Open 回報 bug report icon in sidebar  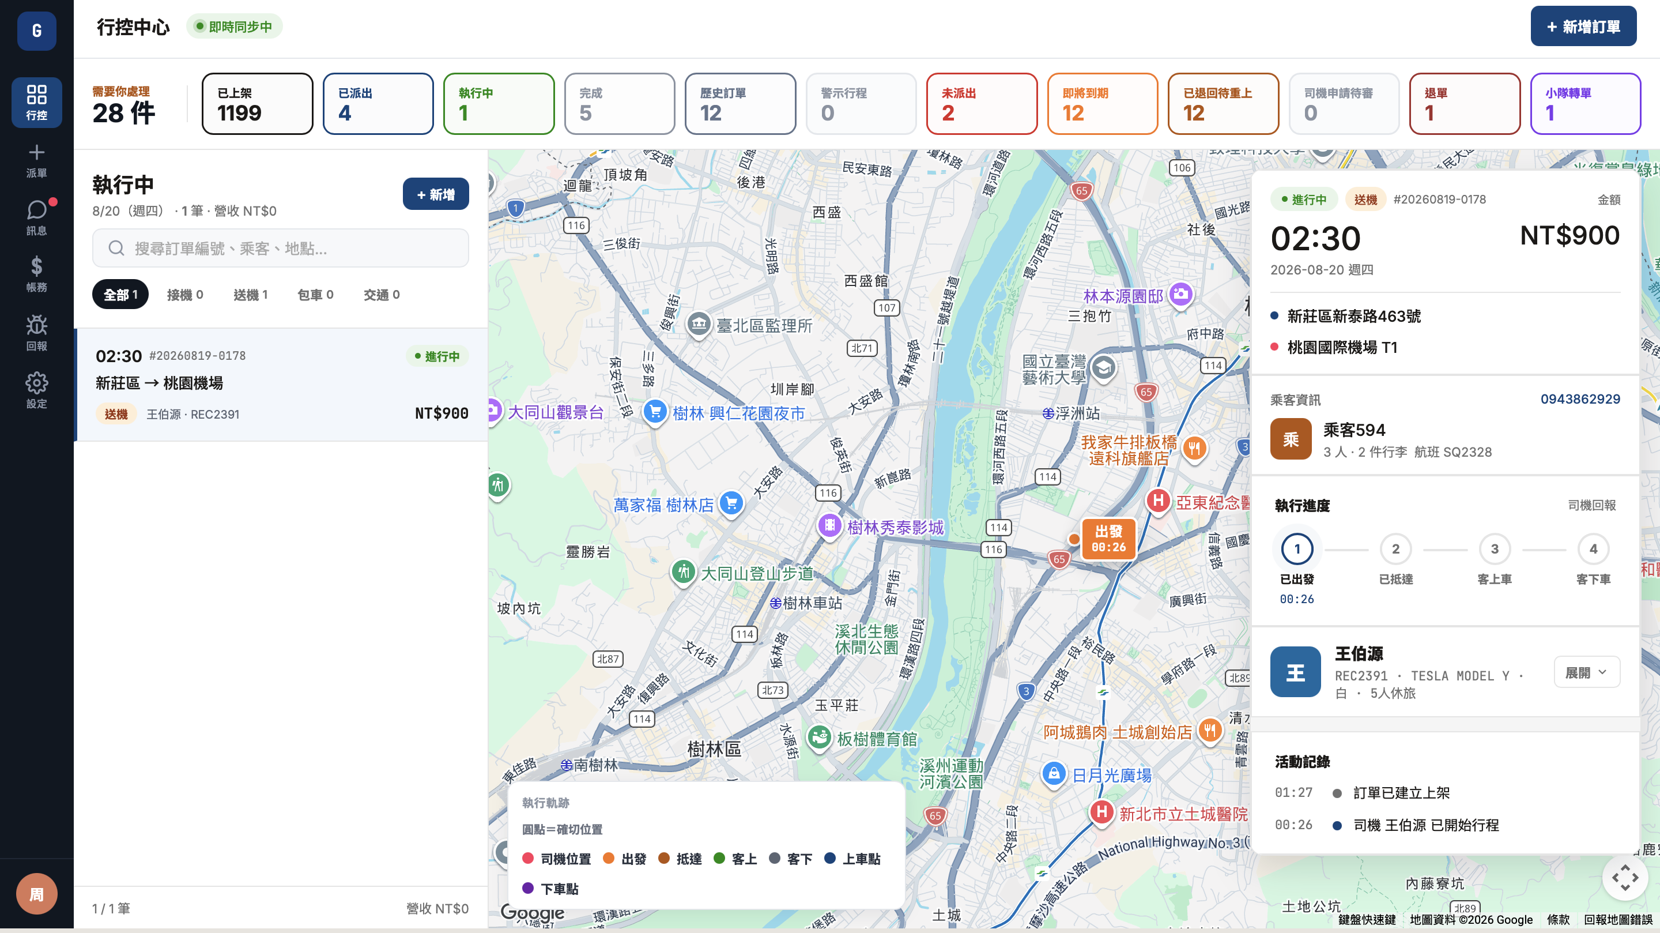tap(37, 333)
